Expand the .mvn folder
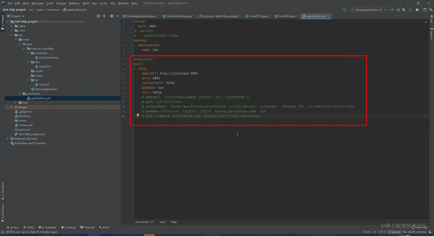The width and height of the screenshot is (434, 236). [12, 31]
